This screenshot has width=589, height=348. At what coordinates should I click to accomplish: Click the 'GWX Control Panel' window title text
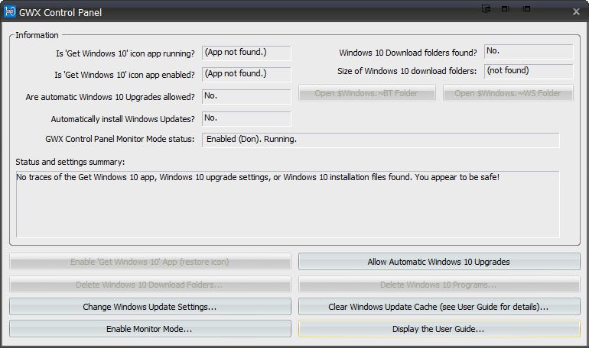point(60,12)
